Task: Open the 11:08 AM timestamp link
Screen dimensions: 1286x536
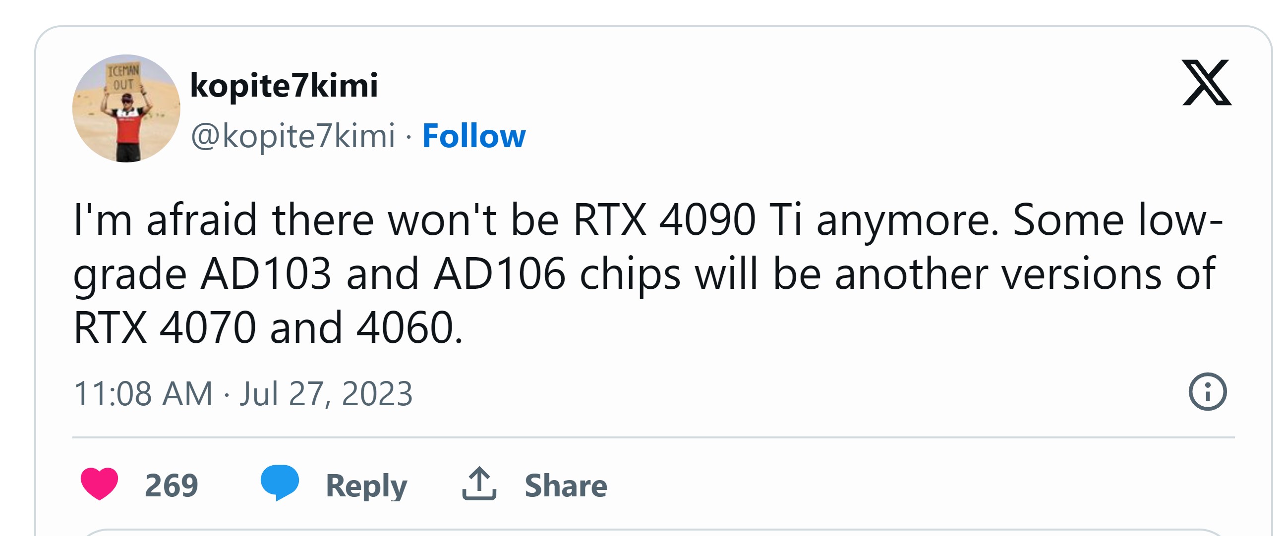Action: click(x=143, y=394)
